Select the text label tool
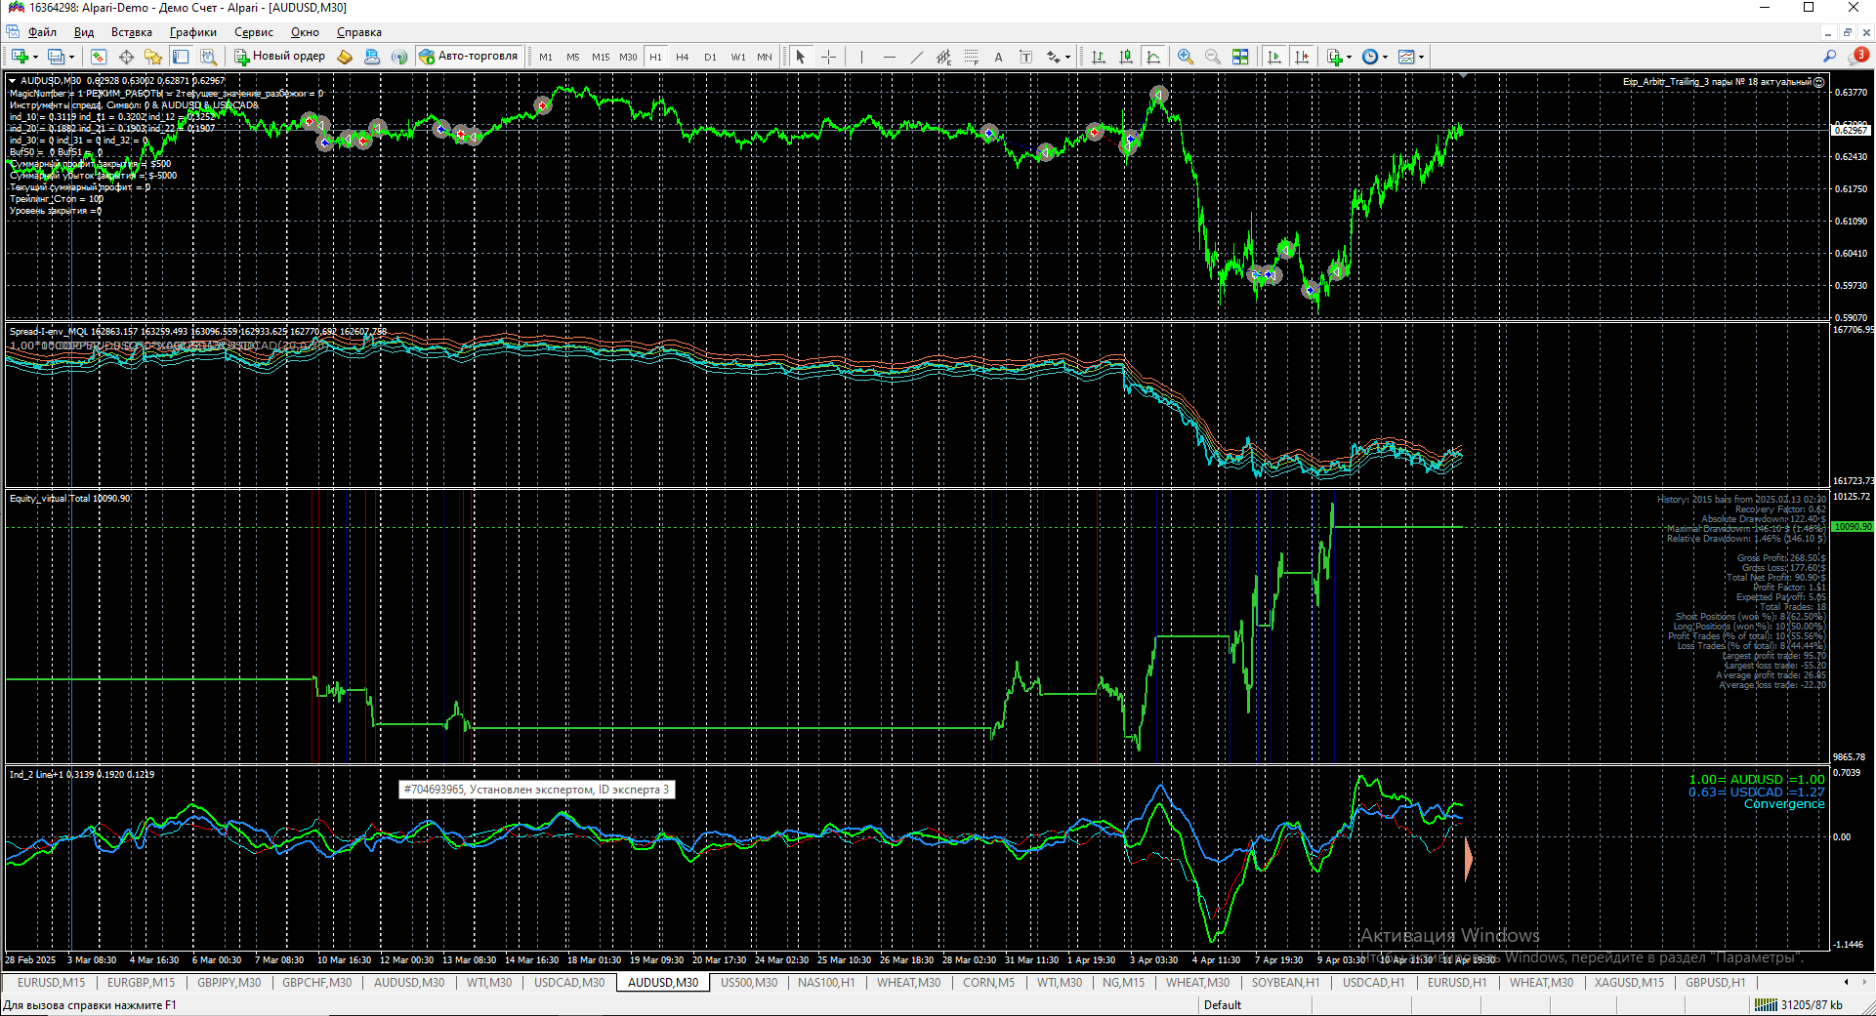This screenshot has height=1016, width=1876. (1025, 57)
